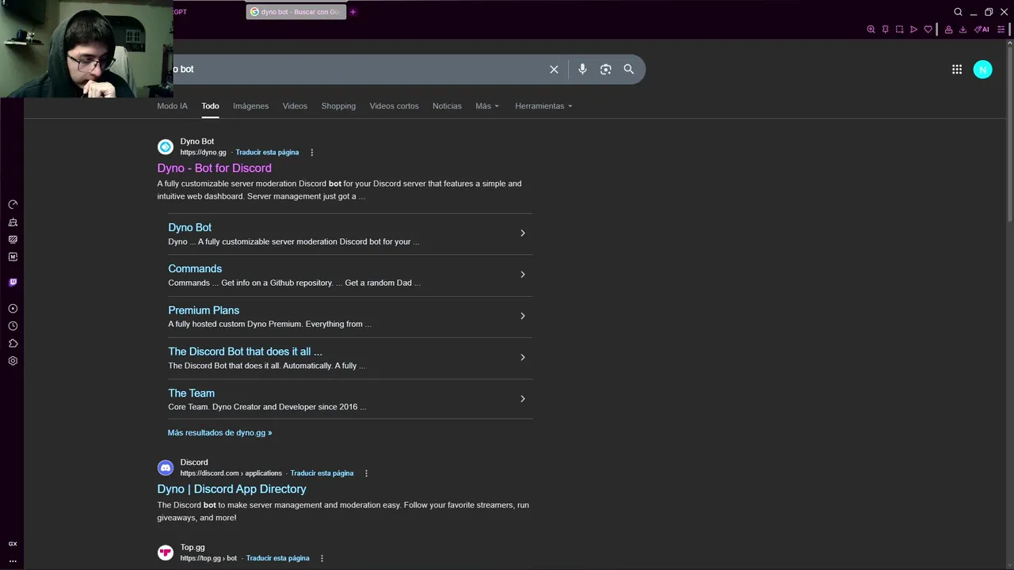
Task: Click the page vertical scrollbar
Action: pos(1009,135)
